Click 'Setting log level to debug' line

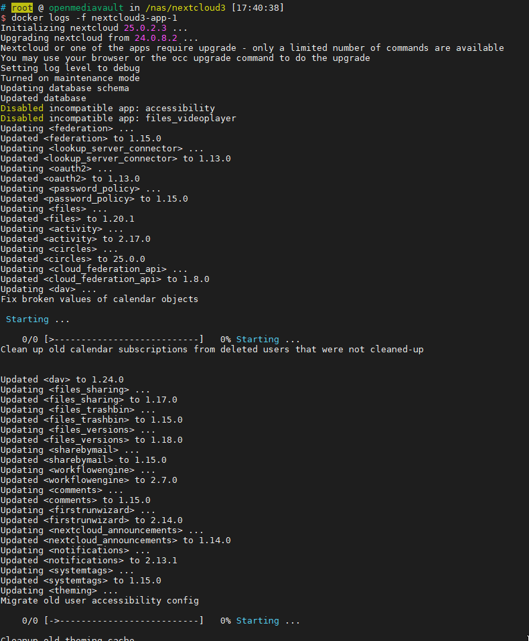(70, 68)
